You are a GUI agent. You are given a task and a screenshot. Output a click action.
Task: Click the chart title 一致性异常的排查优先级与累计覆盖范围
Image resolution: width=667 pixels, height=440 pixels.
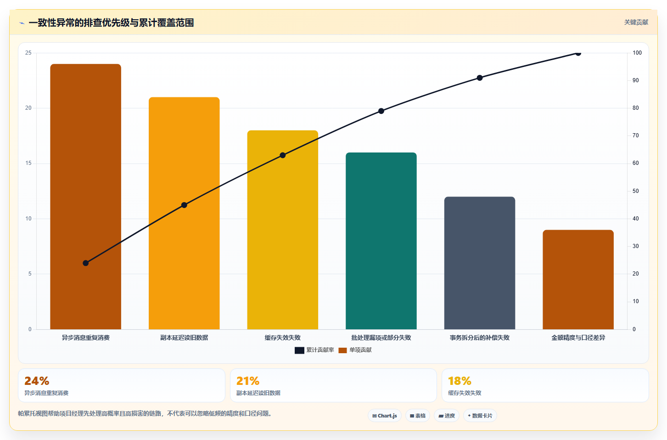[x=111, y=23]
